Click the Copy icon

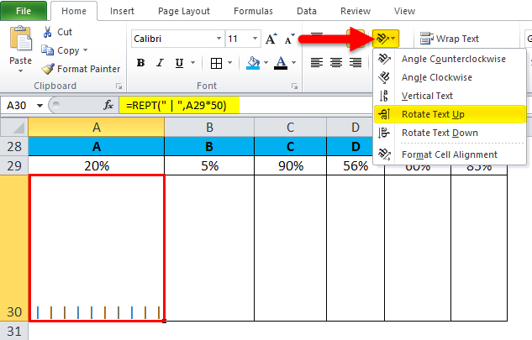pos(47,50)
